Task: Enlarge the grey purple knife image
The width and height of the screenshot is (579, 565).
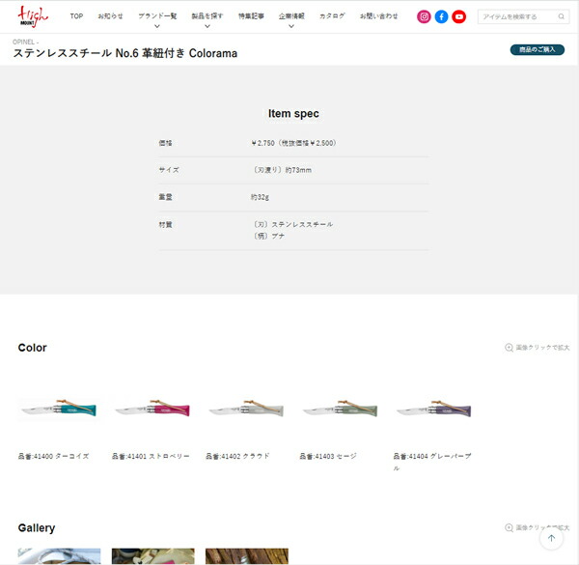Action: coord(433,410)
